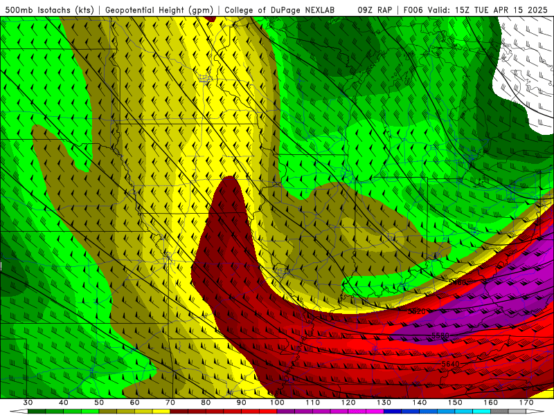Click the 'College of DuPage NEXLAB' label
The width and height of the screenshot is (554, 415).
coord(279,10)
